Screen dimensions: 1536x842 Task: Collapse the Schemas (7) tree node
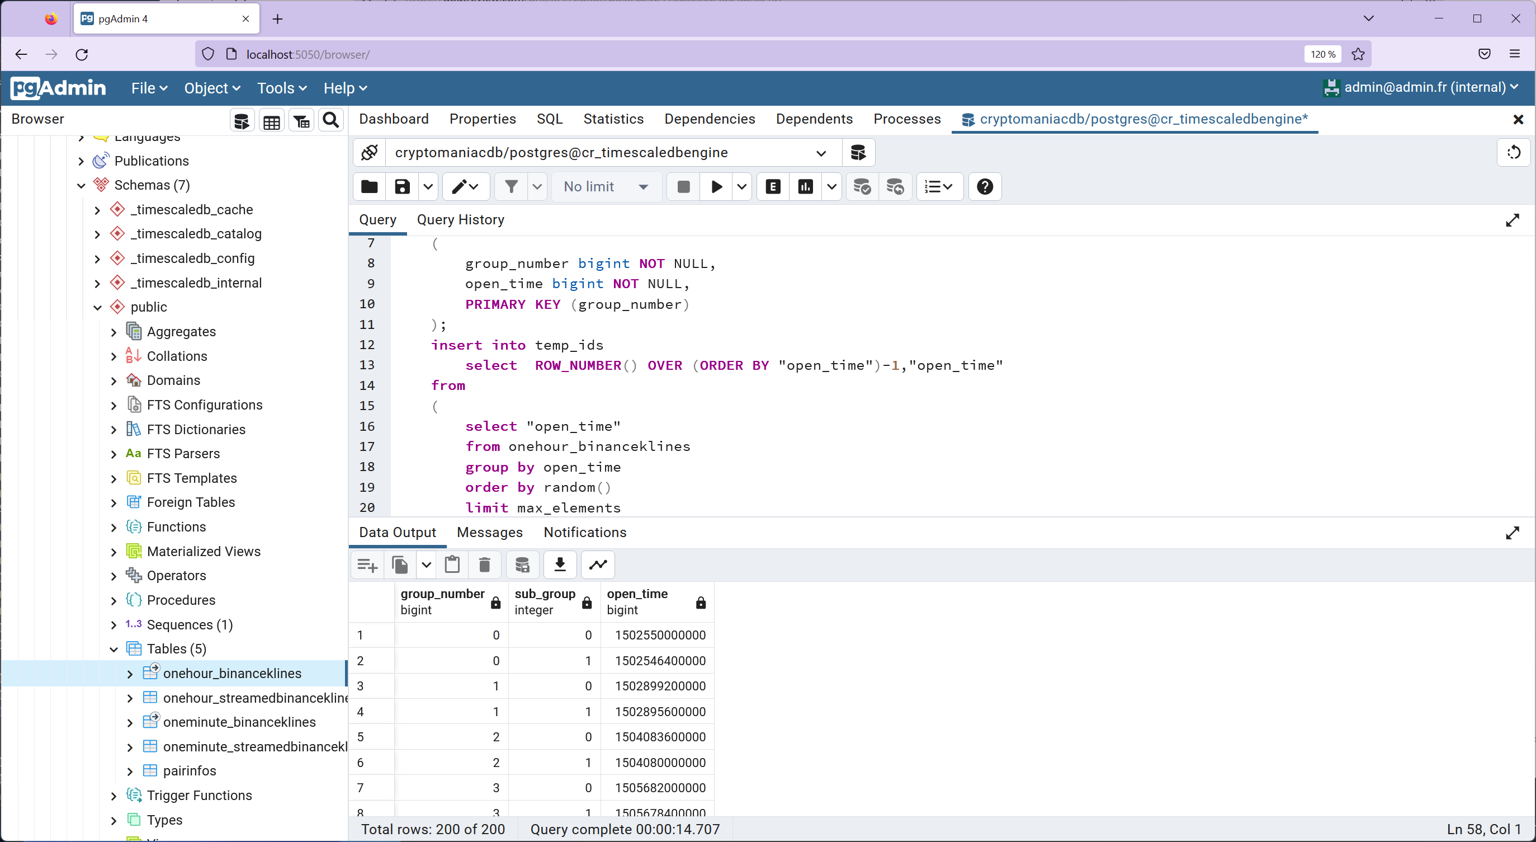(x=82, y=186)
